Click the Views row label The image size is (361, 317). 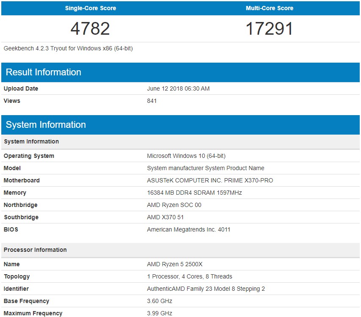12,101
